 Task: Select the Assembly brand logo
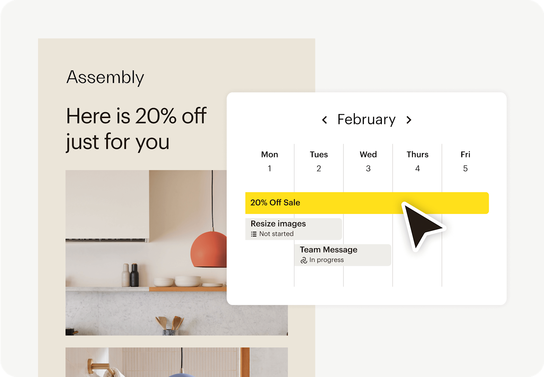(105, 77)
